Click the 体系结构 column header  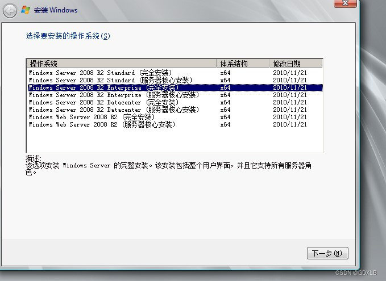click(x=243, y=64)
